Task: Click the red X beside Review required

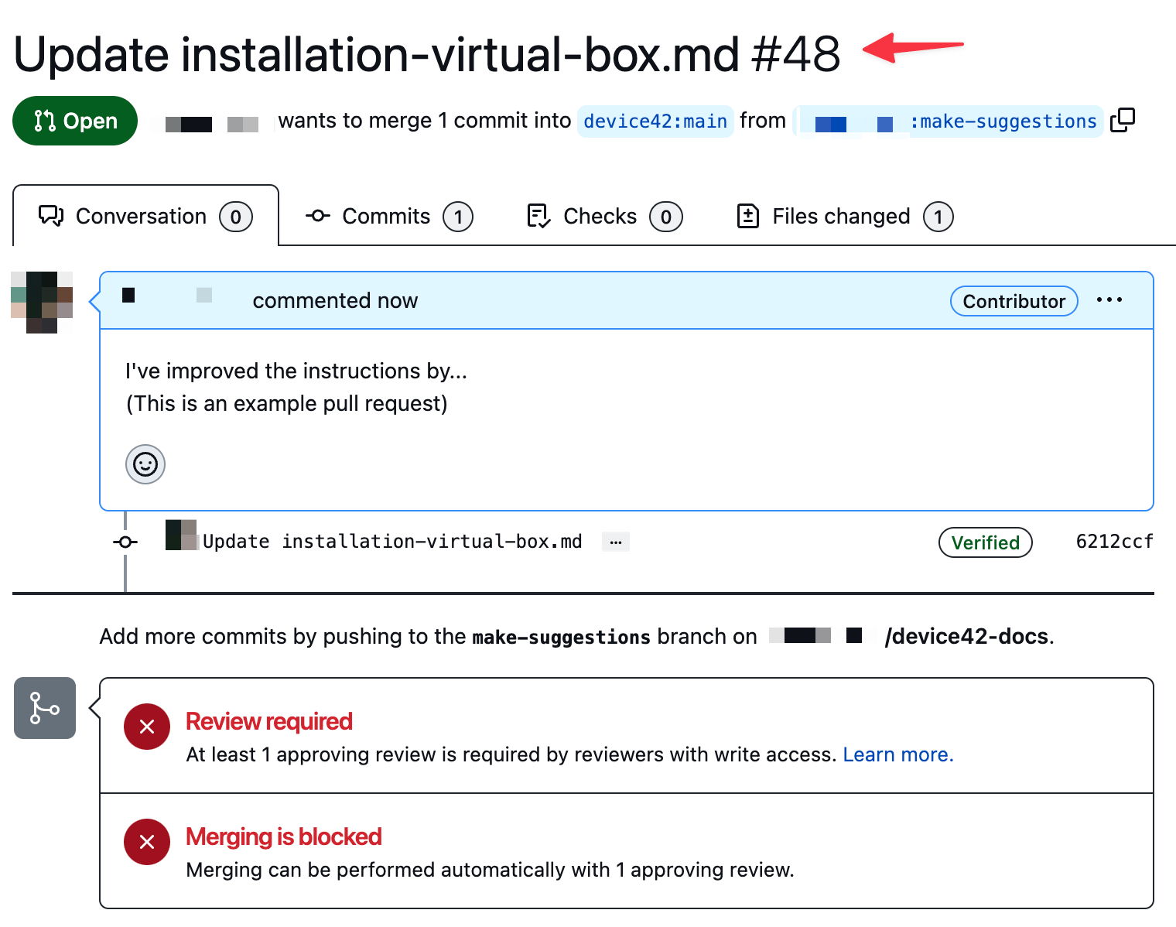Action: (147, 727)
